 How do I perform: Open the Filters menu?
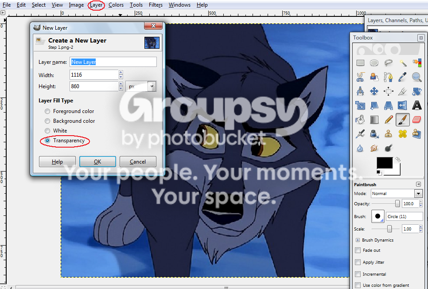pyautogui.click(x=156, y=5)
